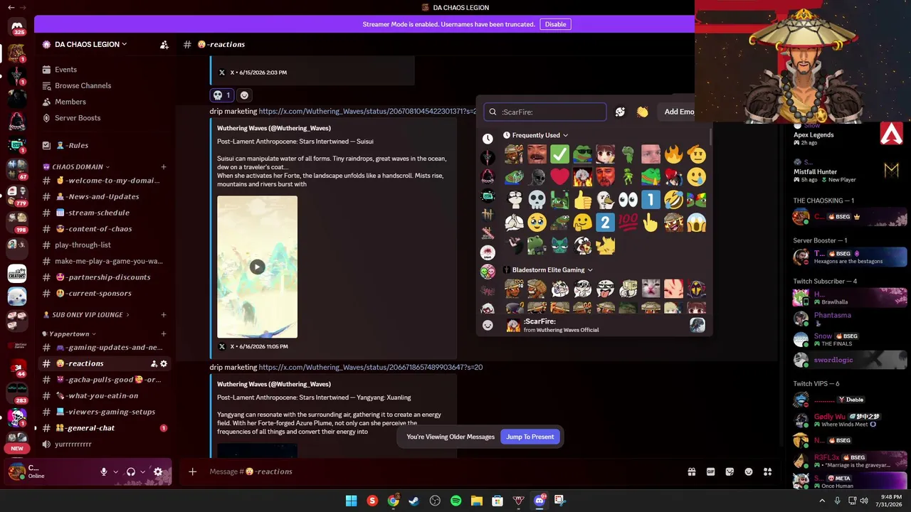Open the emoji button in message bar
Viewport: 911px width, 512px height.
(749, 471)
